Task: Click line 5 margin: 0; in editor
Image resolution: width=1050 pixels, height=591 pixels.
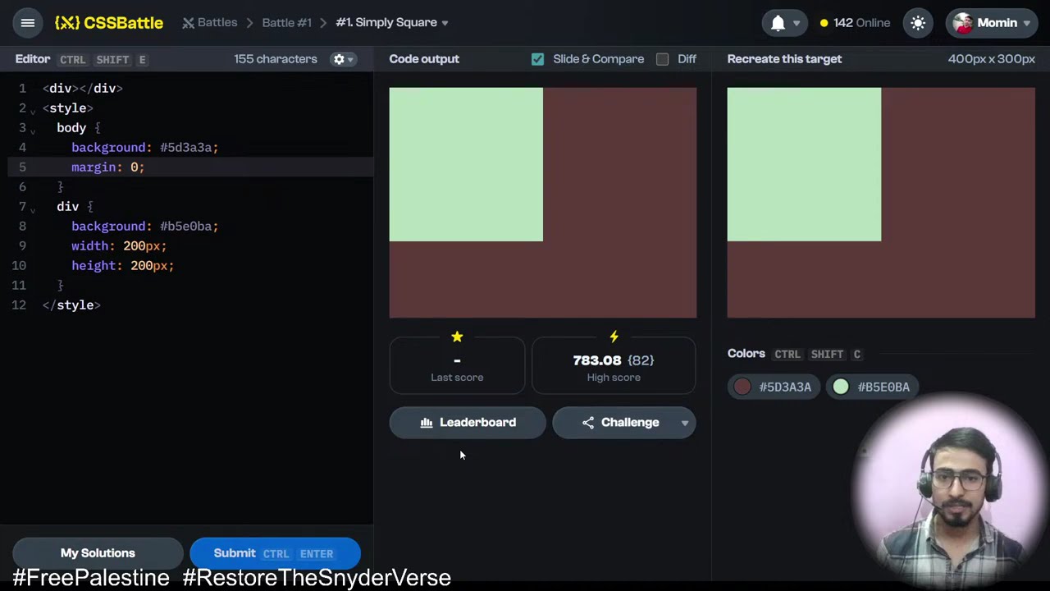Action: (x=107, y=167)
